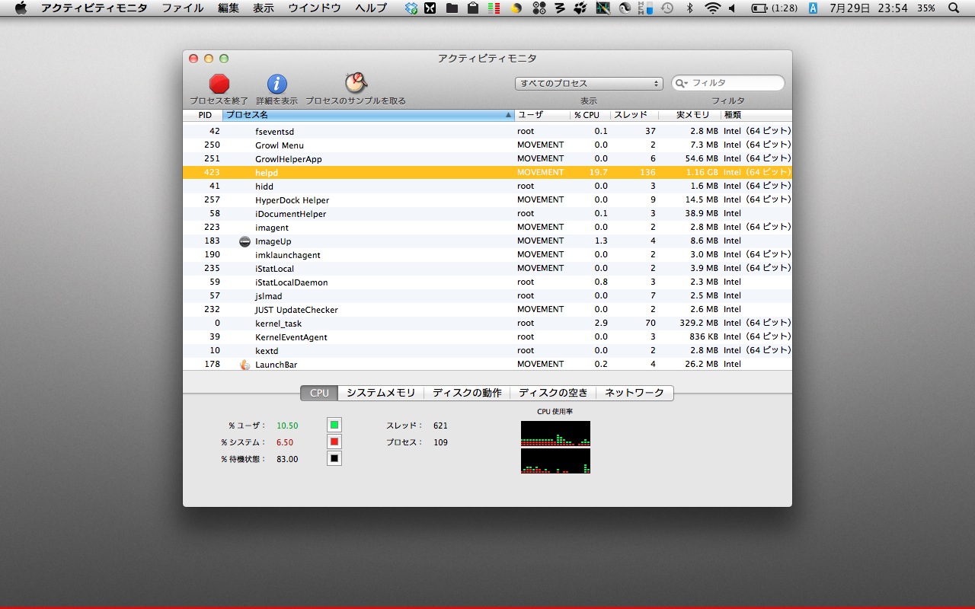Switch to the システムメモリ tab

(x=381, y=393)
